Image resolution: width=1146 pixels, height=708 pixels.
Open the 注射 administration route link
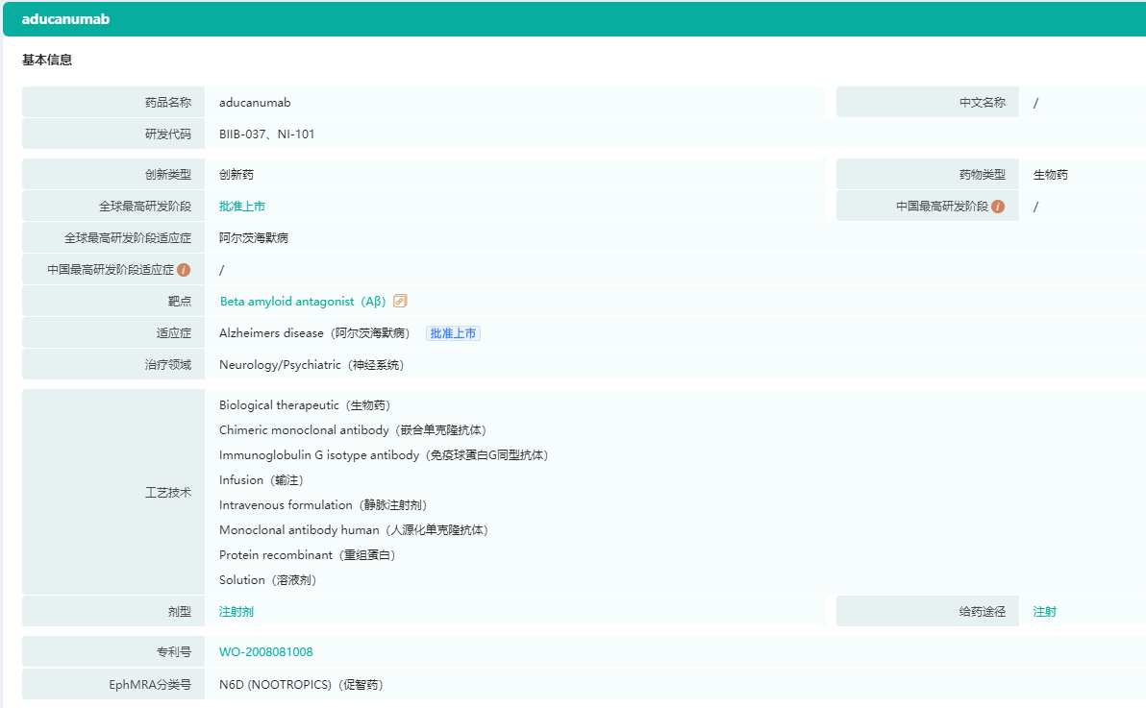point(1044,612)
